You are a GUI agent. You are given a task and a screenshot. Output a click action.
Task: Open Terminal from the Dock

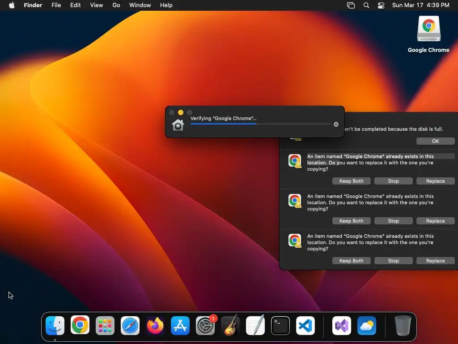[280, 325]
